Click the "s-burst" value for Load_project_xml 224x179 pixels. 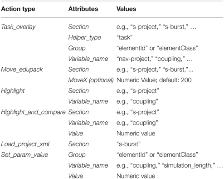pos(129,144)
